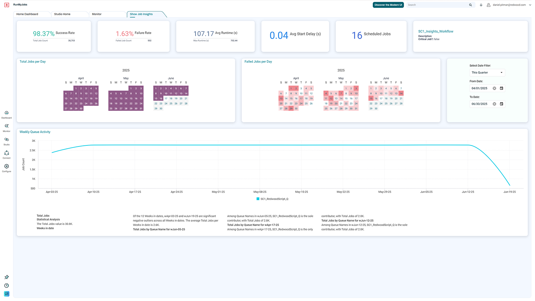Open the To Date calendar picker
535x301 pixels.
(x=501, y=104)
